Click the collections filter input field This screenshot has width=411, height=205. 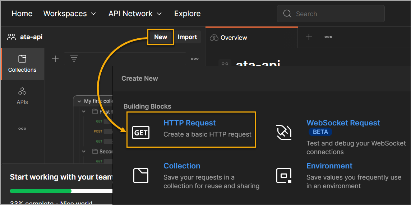pyautogui.click(x=125, y=59)
